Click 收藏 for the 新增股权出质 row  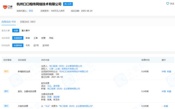point(169,71)
